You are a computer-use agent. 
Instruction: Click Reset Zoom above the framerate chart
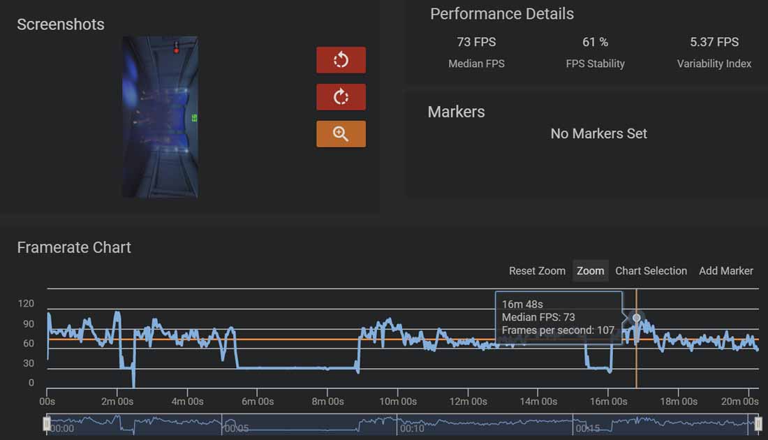[x=537, y=271]
